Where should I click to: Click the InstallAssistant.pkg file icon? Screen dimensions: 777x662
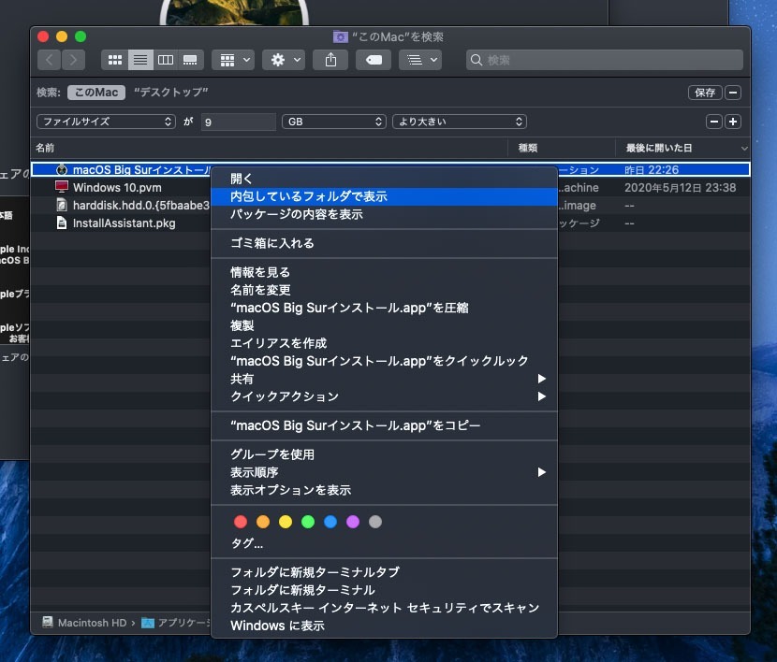click(62, 223)
